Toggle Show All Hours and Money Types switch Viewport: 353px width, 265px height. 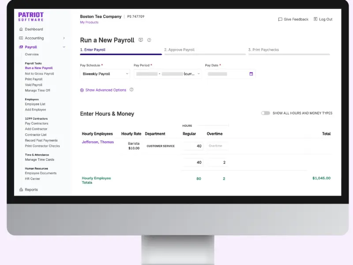[266, 113]
